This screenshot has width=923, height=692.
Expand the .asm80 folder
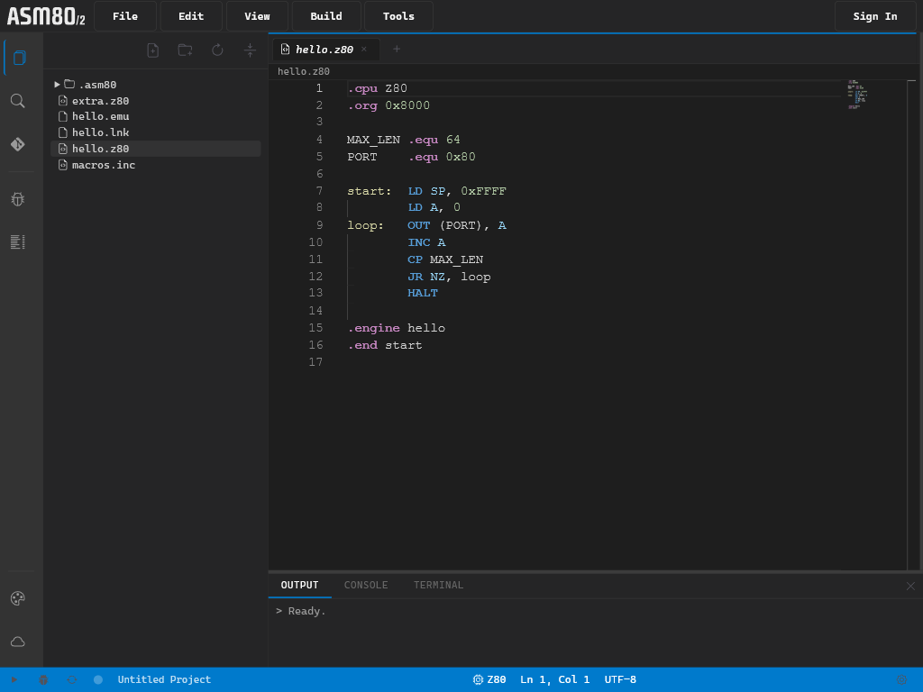pyautogui.click(x=57, y=84)
